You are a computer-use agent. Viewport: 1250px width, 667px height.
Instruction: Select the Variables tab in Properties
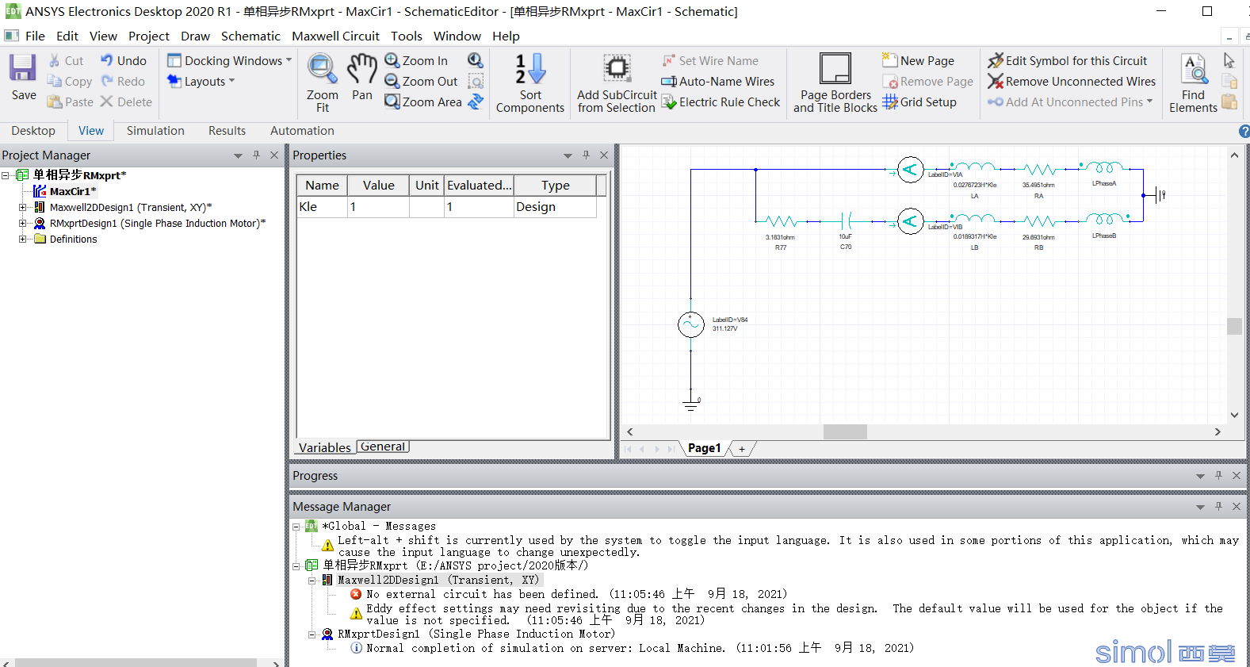tap(325, 447)
